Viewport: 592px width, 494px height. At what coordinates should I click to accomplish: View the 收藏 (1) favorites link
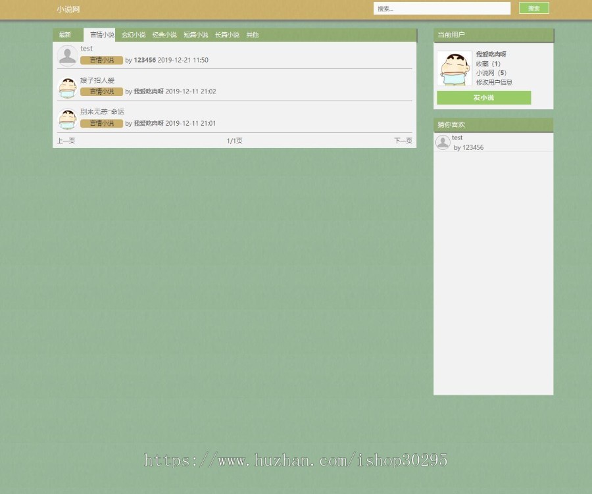click(x=488, y=64)
